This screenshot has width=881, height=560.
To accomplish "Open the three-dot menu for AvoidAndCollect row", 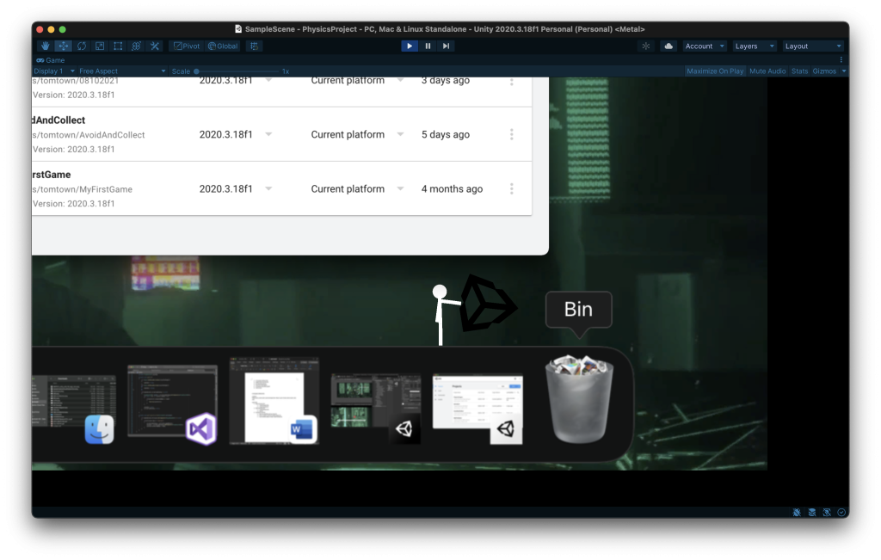I will point(511,135).
